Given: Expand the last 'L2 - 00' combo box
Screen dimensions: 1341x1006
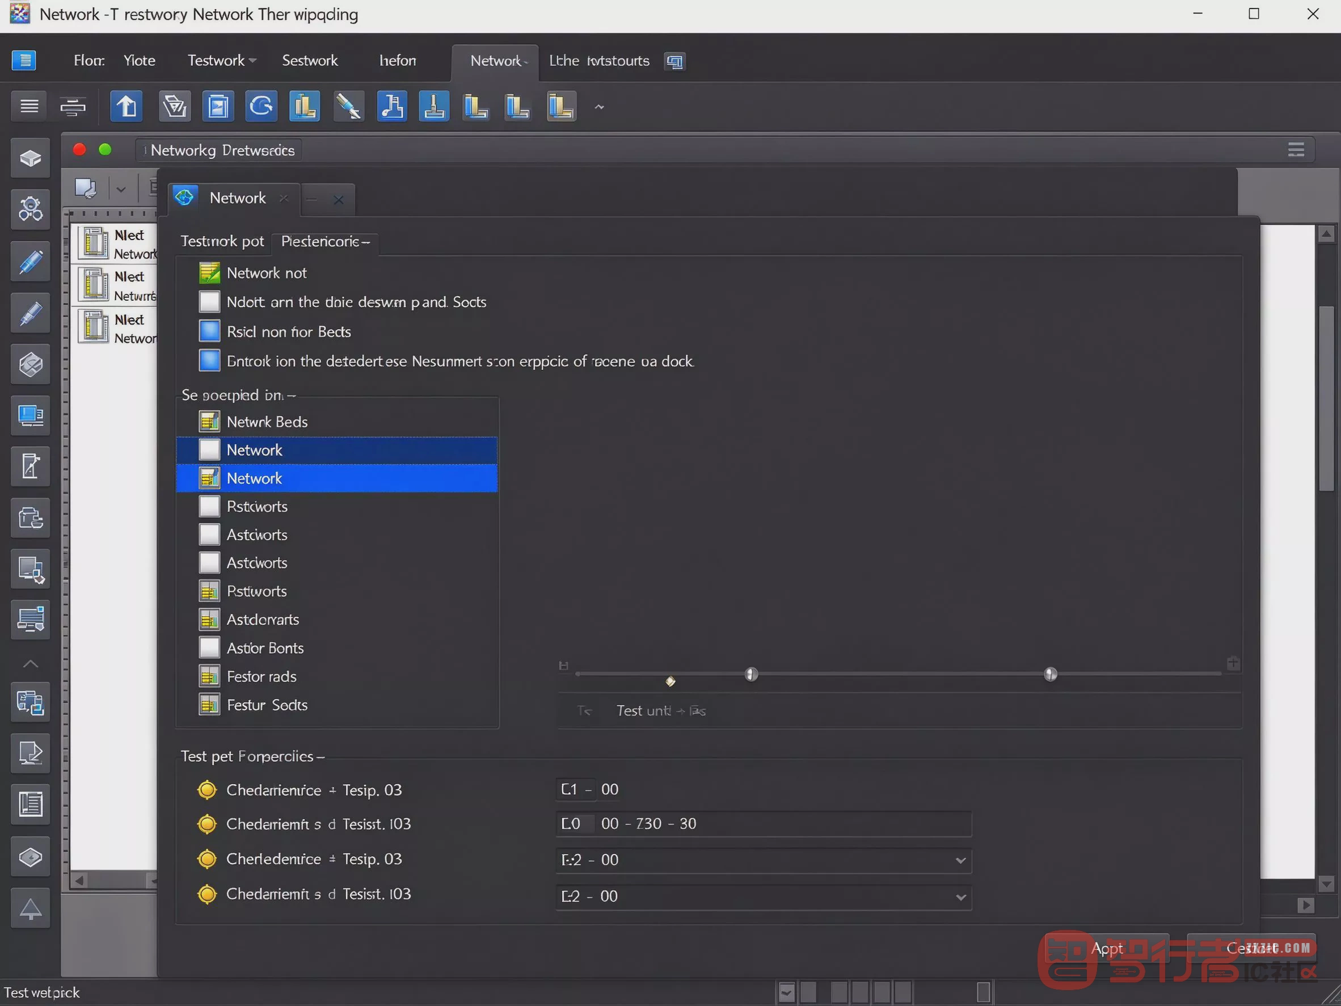Looking at the screenshot, I should pyautogui.click(x=764, y=896).
